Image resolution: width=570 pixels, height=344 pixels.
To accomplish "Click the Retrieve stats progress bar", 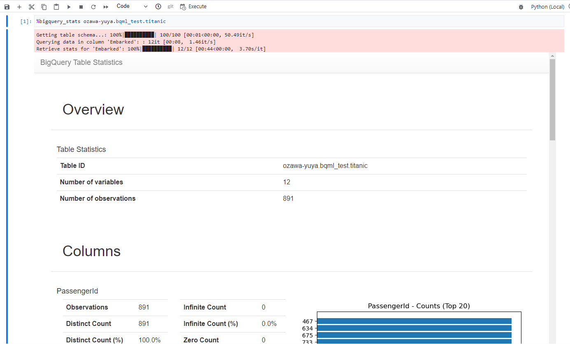I will pyautogui.click(x=157, y=48).
